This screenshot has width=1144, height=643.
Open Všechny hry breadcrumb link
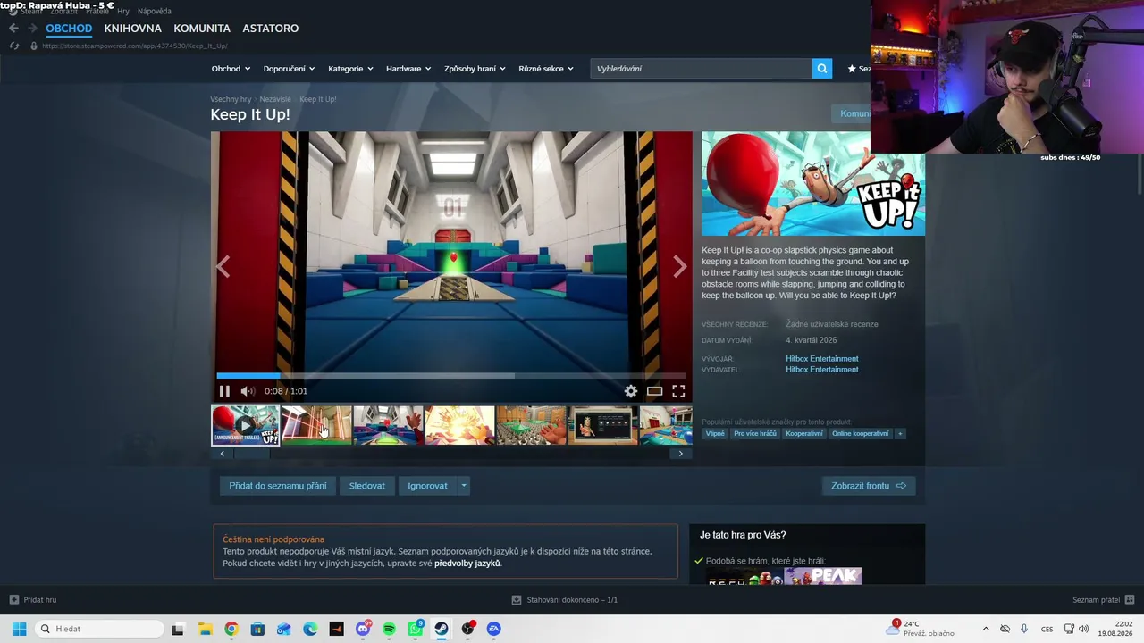point(231,99)
